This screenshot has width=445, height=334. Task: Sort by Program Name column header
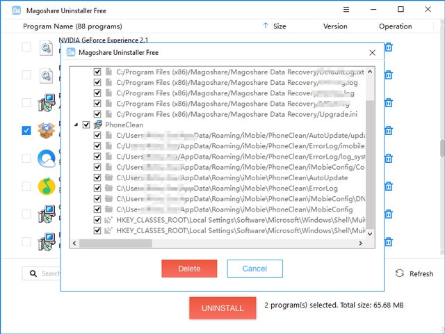72,26
